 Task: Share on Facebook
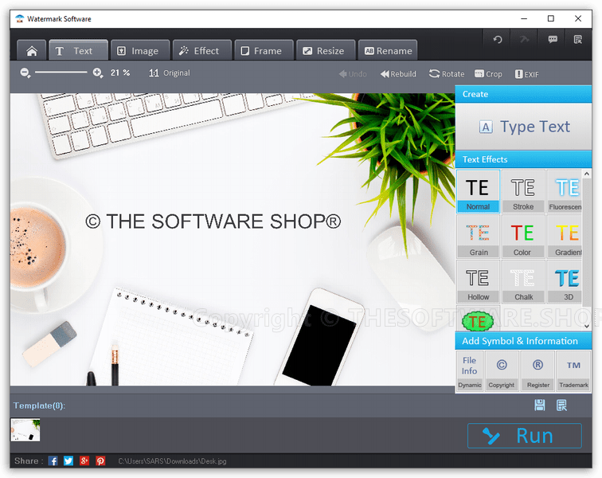pyautogui.click(x=53, y=460)
